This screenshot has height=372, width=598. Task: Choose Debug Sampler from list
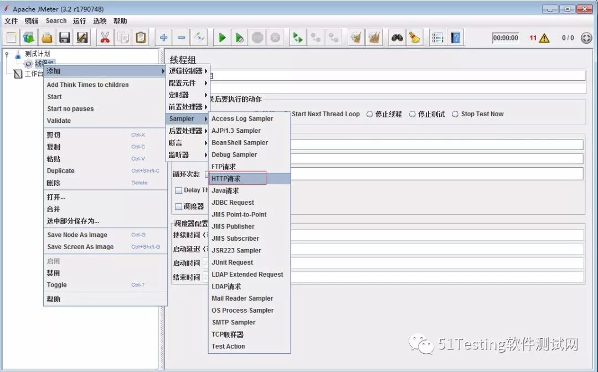(x=249, y=154)
